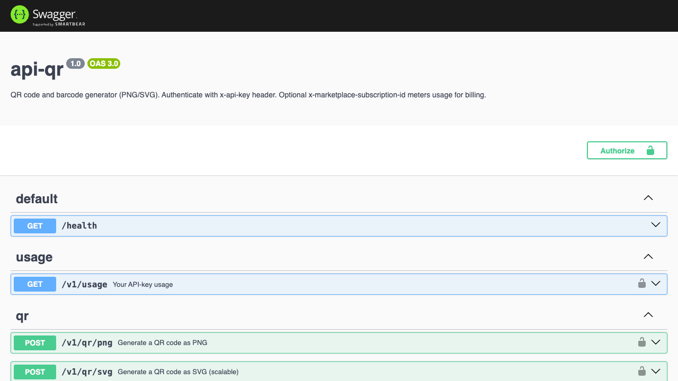Click the lock icon on /v1/usage row
This screenshot has height=381, width=678.
pos(641,283)
